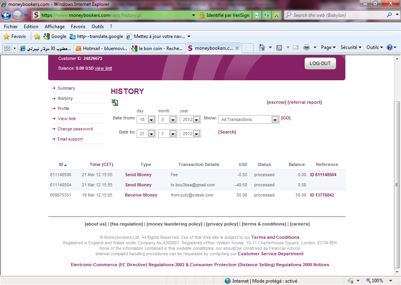Open the Date to day dropdown

coord(152,133)
